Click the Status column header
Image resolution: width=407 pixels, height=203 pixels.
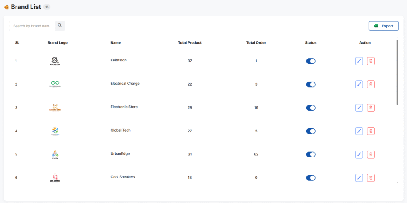click(x=311, y=43)
